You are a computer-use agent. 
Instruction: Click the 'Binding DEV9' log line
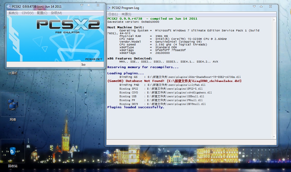click(x=162, y=104)
